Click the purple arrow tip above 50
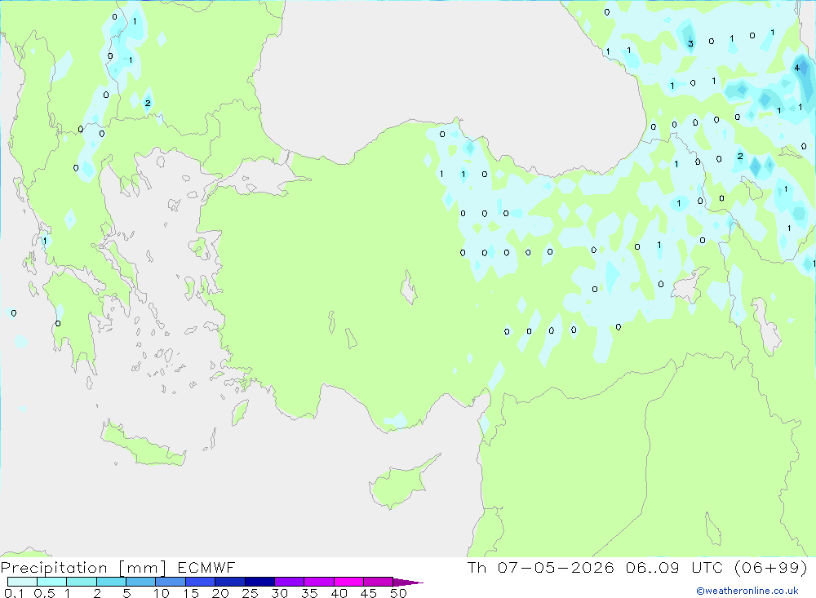The width and height of the screenshot is (816, 598). [x=408, y=582]
